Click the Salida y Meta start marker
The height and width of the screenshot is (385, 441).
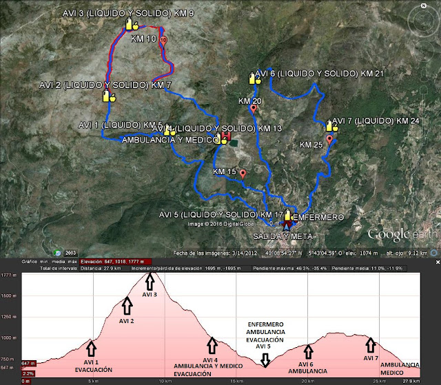click(286, 227)
